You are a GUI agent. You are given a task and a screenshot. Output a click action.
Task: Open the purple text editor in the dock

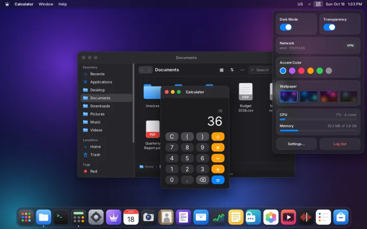(183, 217)
